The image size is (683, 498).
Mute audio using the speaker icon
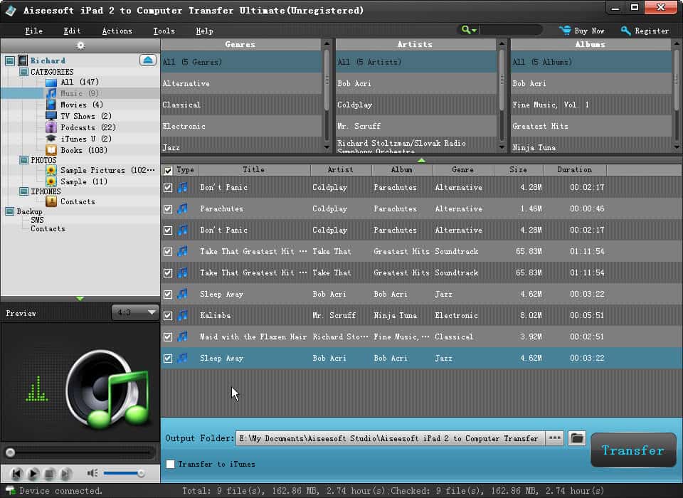pos(92,473)
